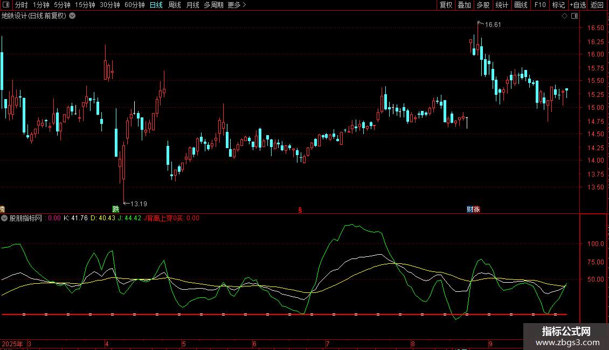
Task: Expand the 股朋指标网 indicator dropdown
Action: [5, 219]
